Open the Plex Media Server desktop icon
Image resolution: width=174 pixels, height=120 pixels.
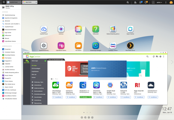coord(130,45)
